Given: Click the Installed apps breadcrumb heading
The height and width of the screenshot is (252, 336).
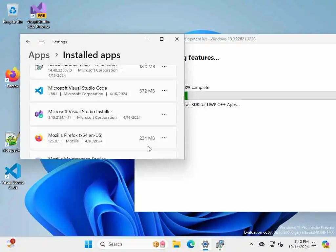Looking at the screenshot, I should 92,55.
